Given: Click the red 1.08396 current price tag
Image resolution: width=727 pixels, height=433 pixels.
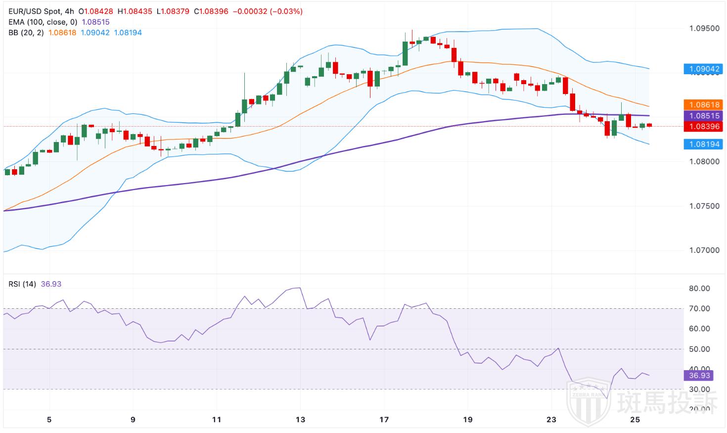Looking at the screenshot, I should tap(703, 127).
